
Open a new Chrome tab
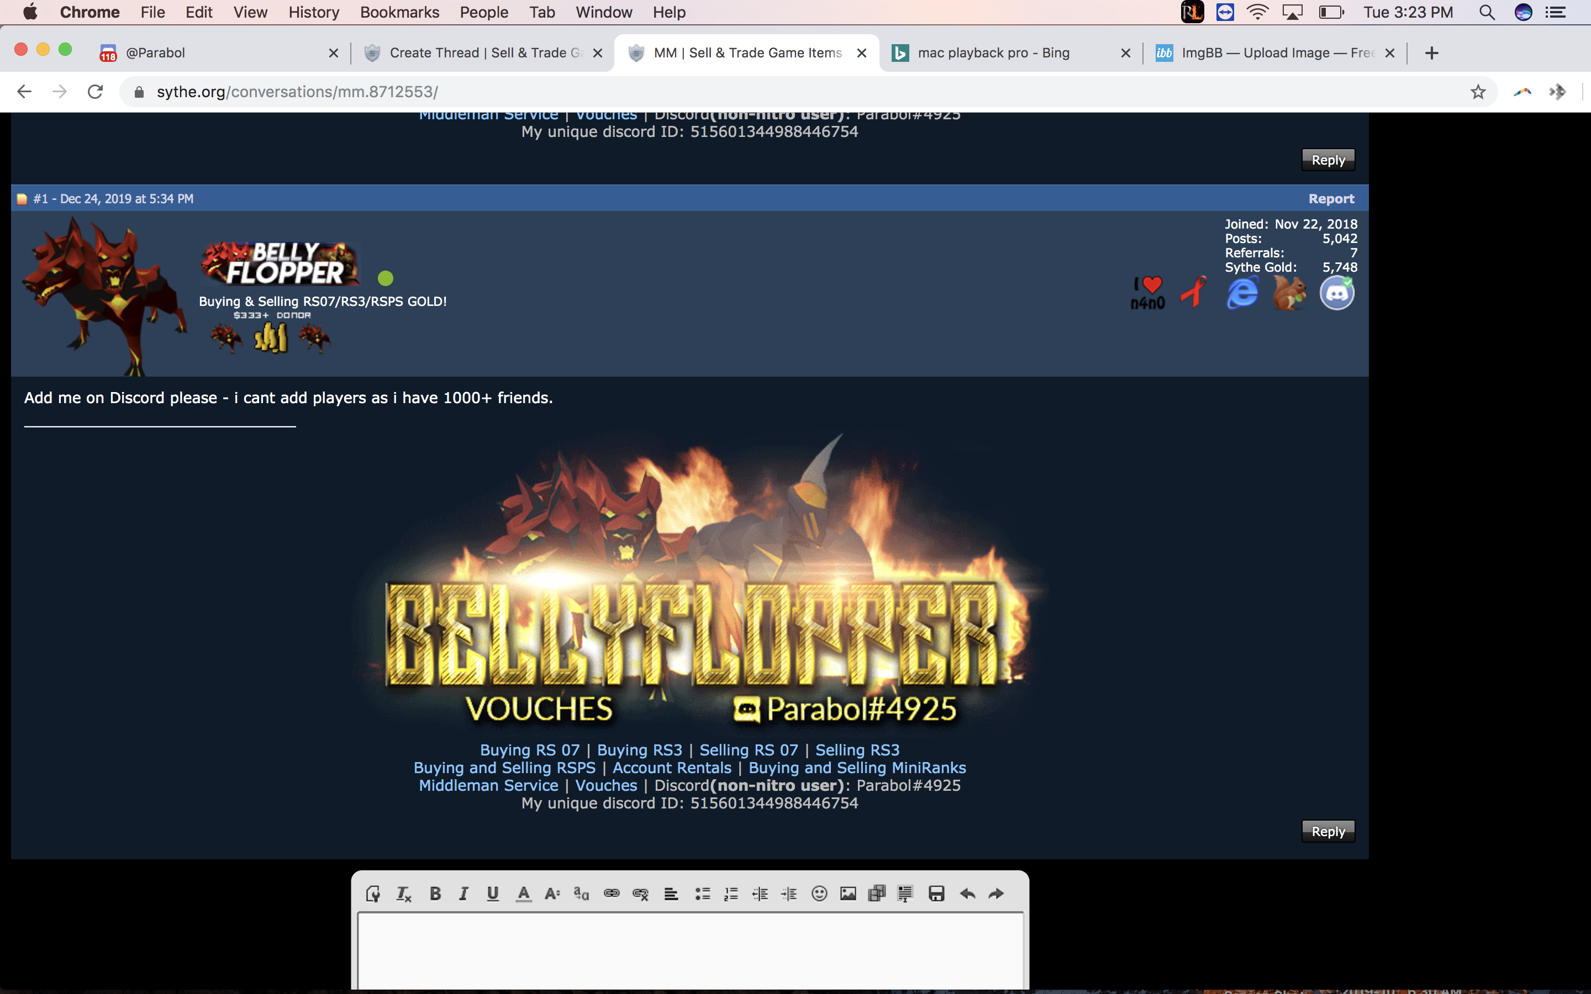[x=1431, y=52]
